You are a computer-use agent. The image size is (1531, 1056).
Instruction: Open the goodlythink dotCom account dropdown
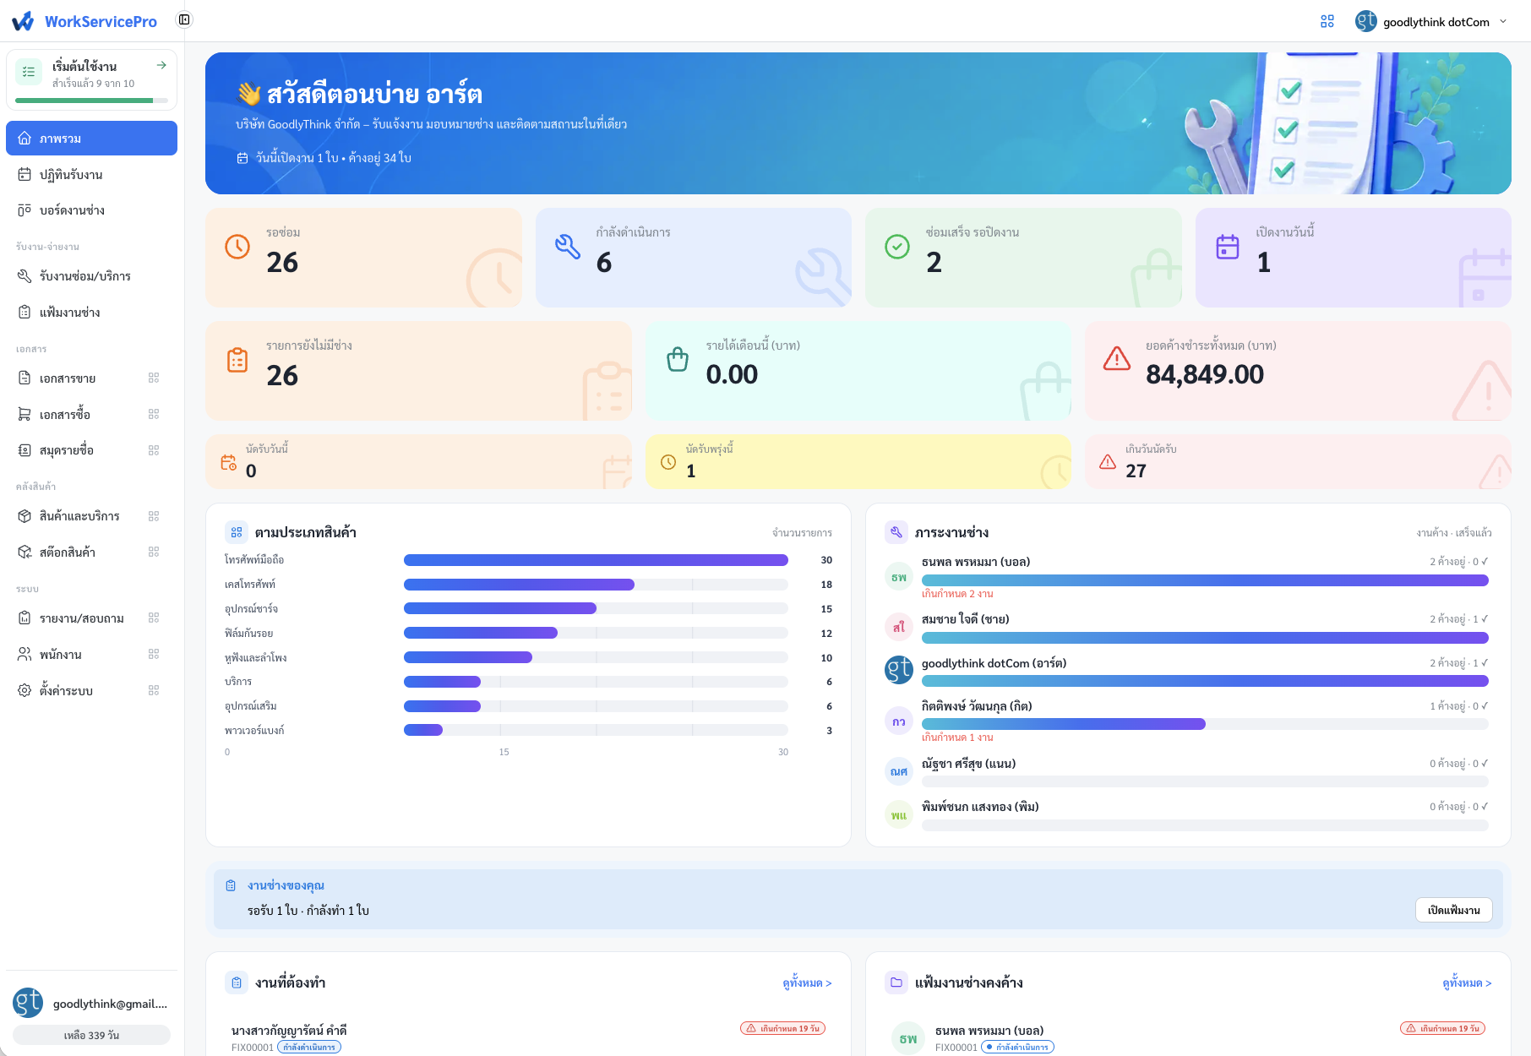click(1431, 21)
